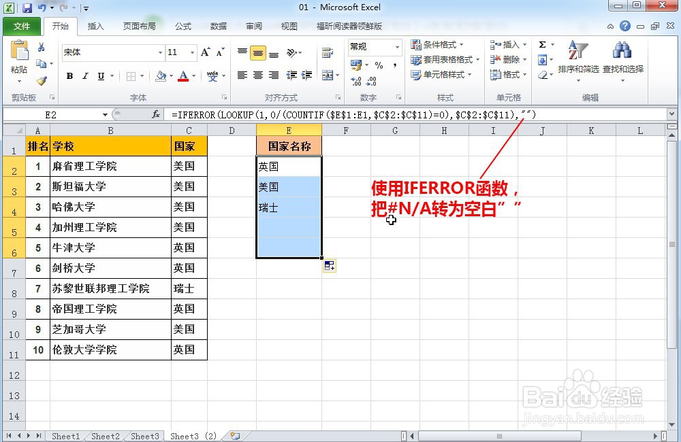This screenshot has width=681, height=442.
Task: Toggle Italic formatting
Action: [85, 76]
